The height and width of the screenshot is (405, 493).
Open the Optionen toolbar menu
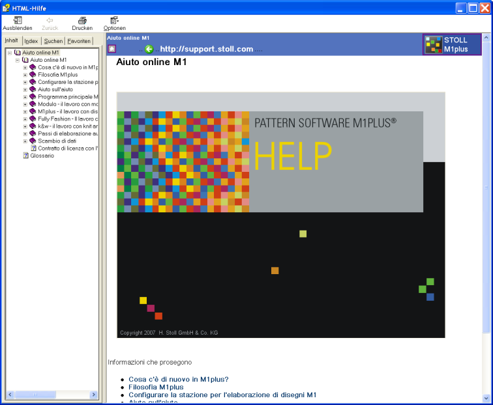(x=115, y=21)
